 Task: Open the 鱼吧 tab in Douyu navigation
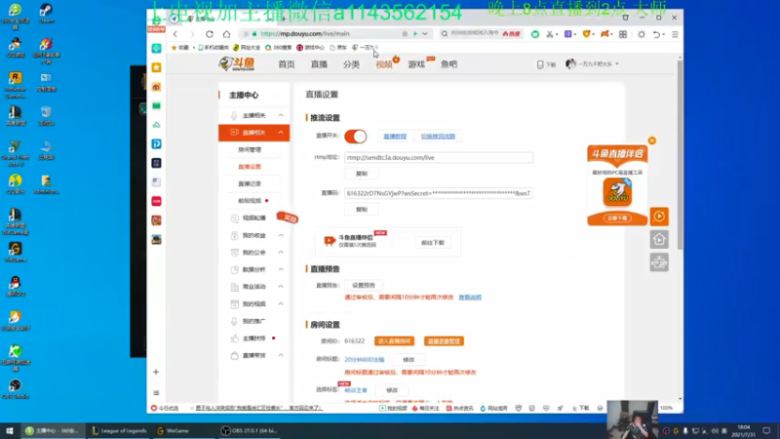(448, 64)
